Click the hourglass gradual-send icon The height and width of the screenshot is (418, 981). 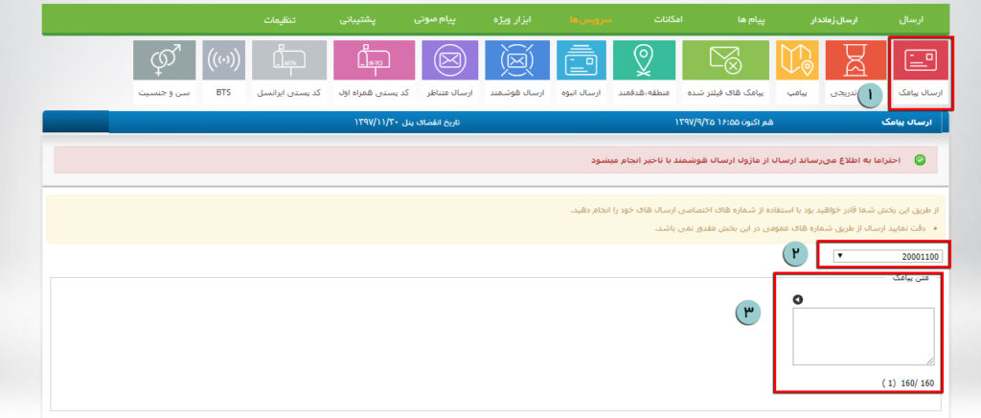pos(856,61)
